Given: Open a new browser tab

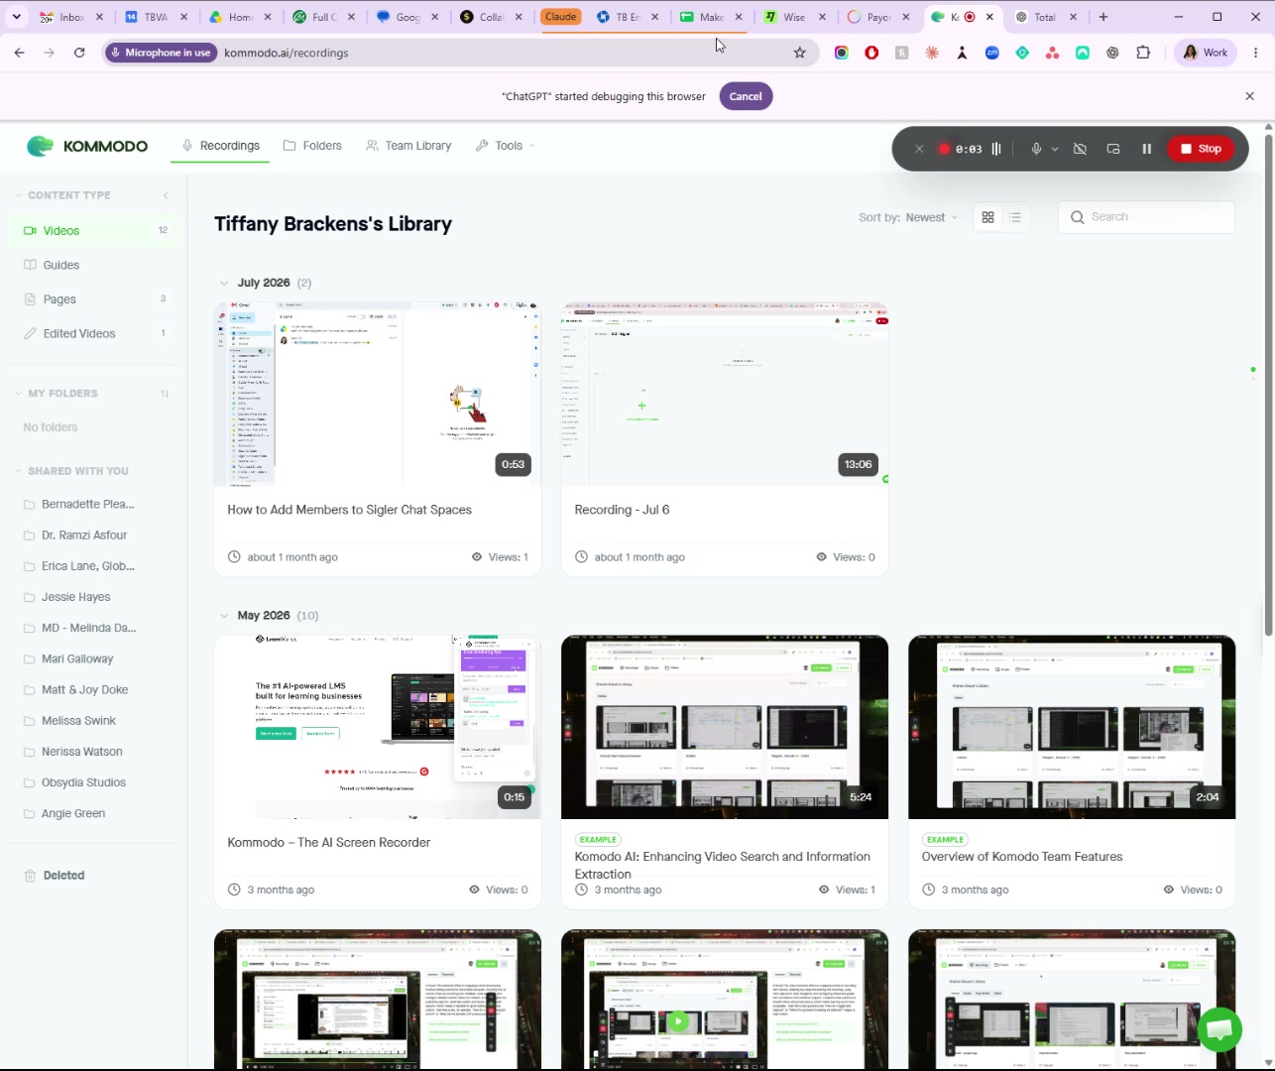Looking at the screenshot, I should point(1103,17).
